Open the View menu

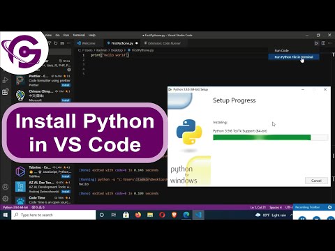[49, 35]
